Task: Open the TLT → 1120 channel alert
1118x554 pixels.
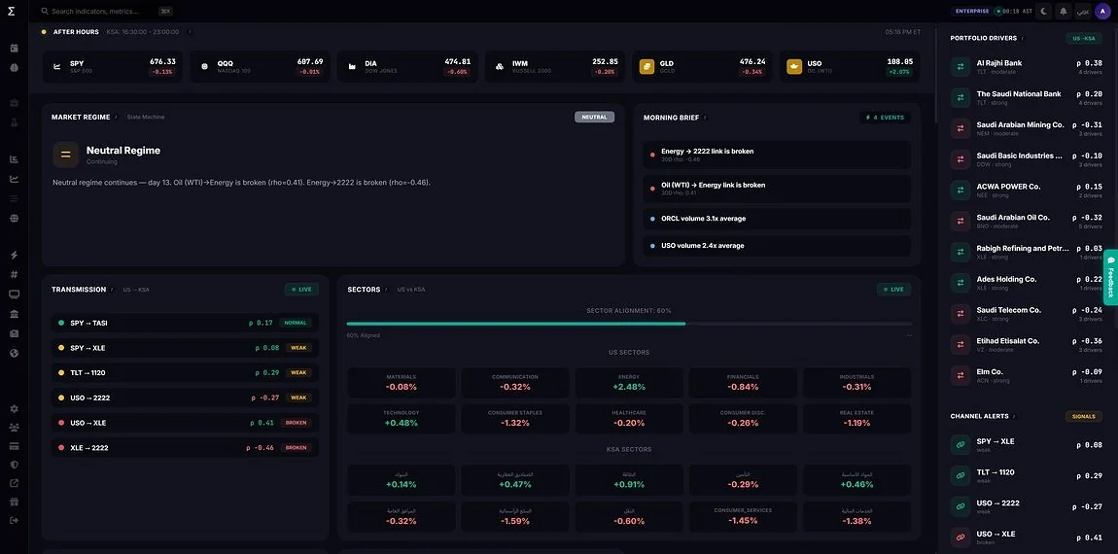Action: pos(1028,475)
